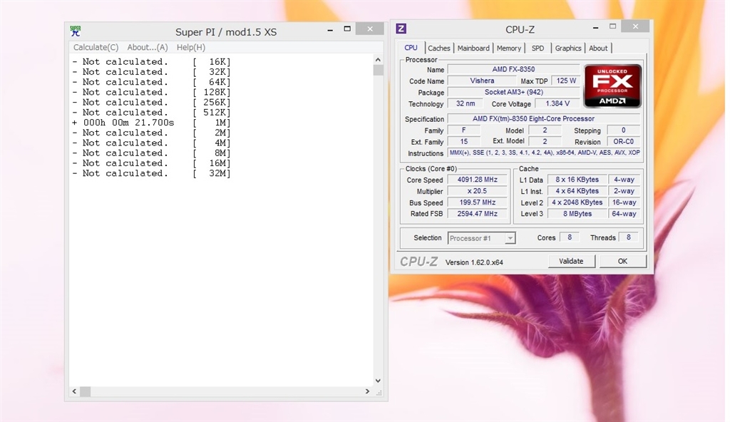Click the Super PI icon in title bar
The height and width of the screenshot is (422, 730).
[76, 31]
